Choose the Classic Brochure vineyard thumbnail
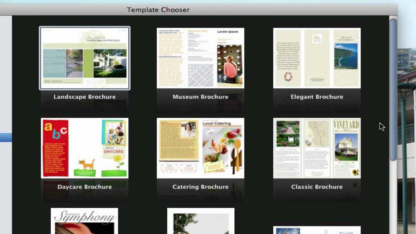The width and height of the screenshot is (416, 234). pyautogui.click(x=317, y=148)
